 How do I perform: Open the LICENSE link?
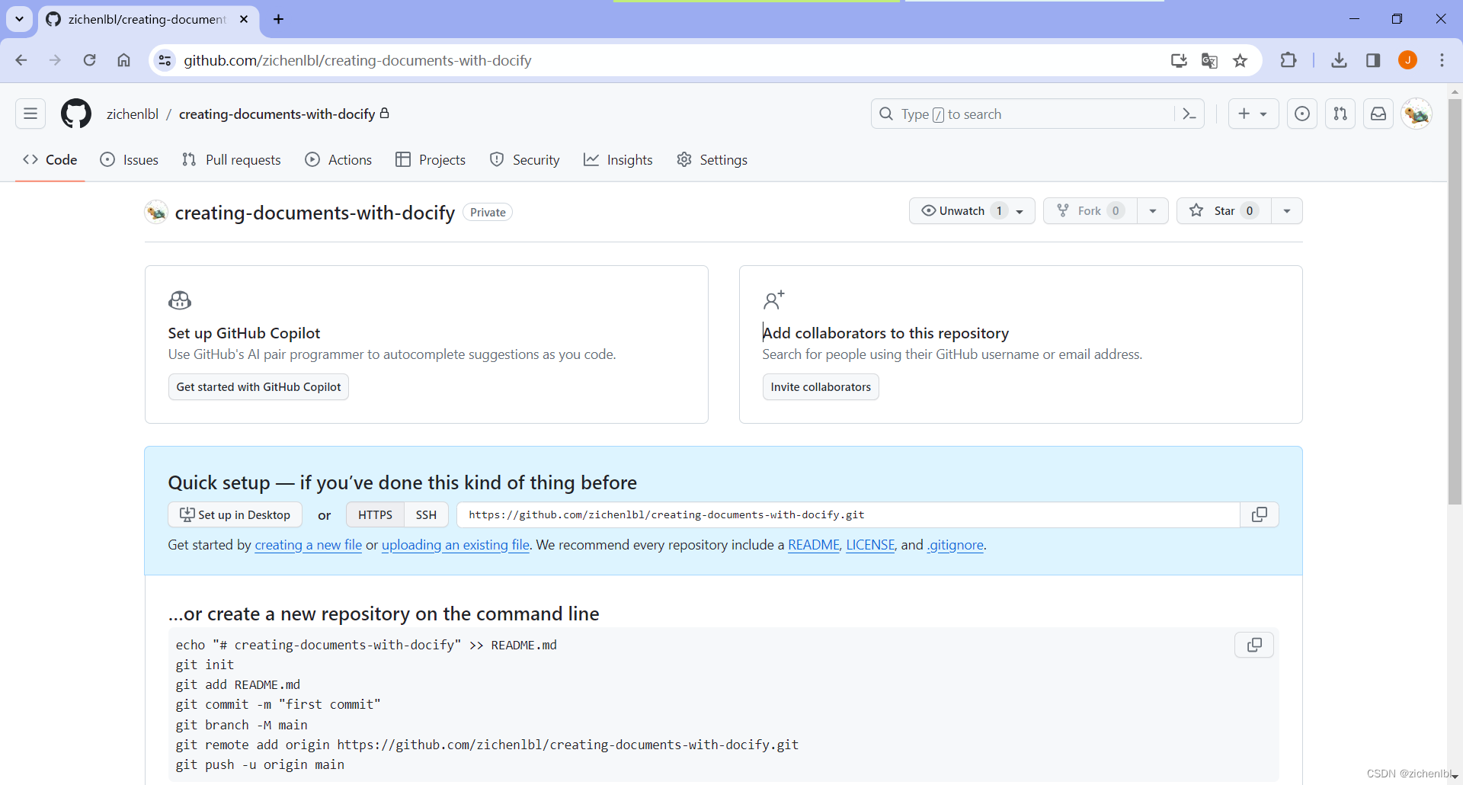[870, 546]
